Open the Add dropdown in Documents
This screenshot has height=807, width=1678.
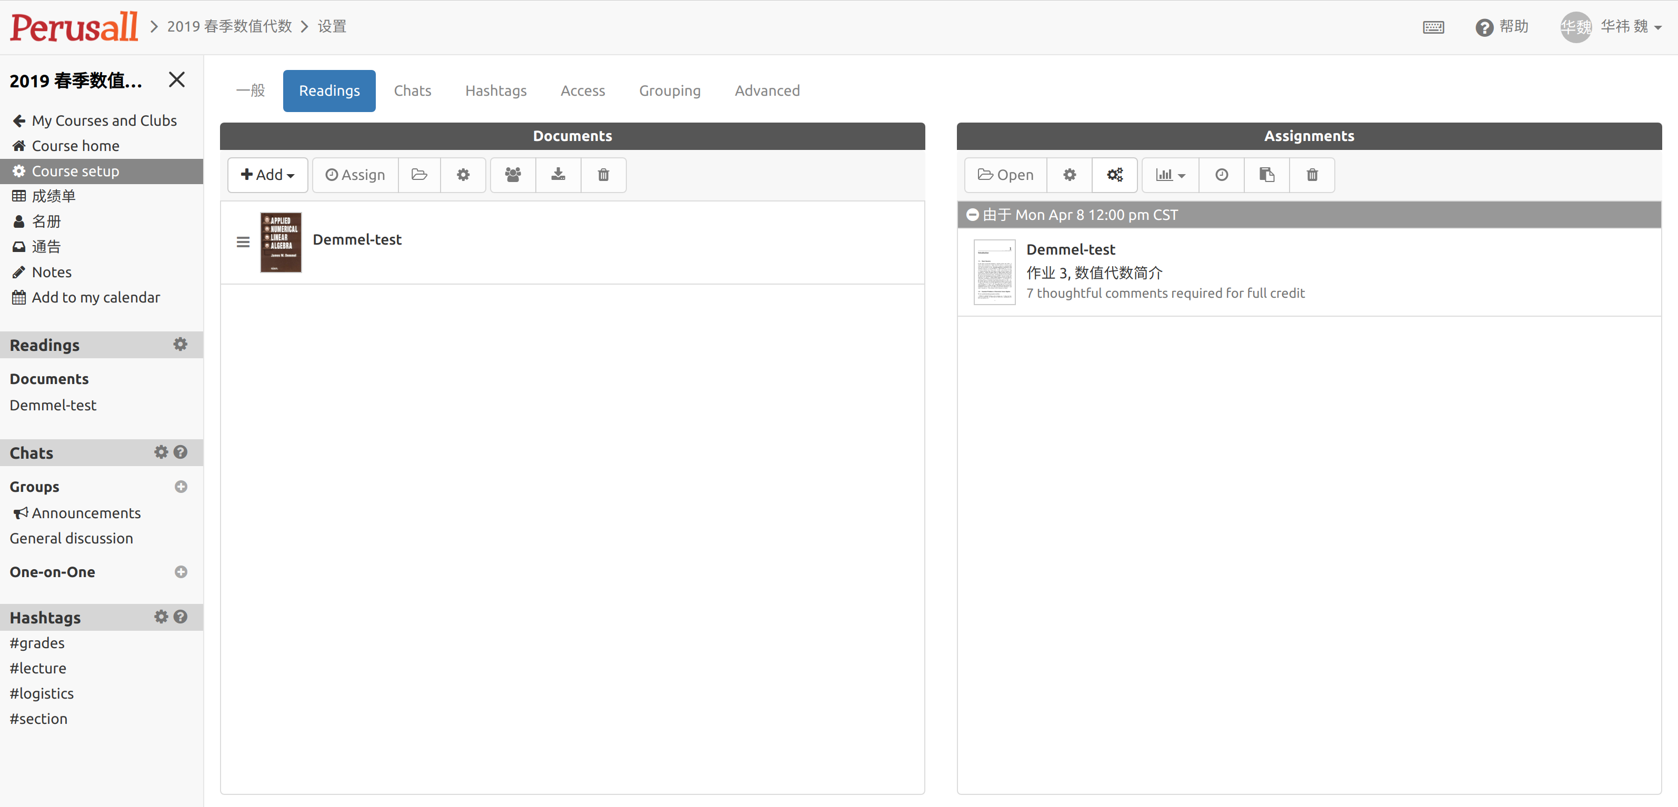(x=268, y=175)
